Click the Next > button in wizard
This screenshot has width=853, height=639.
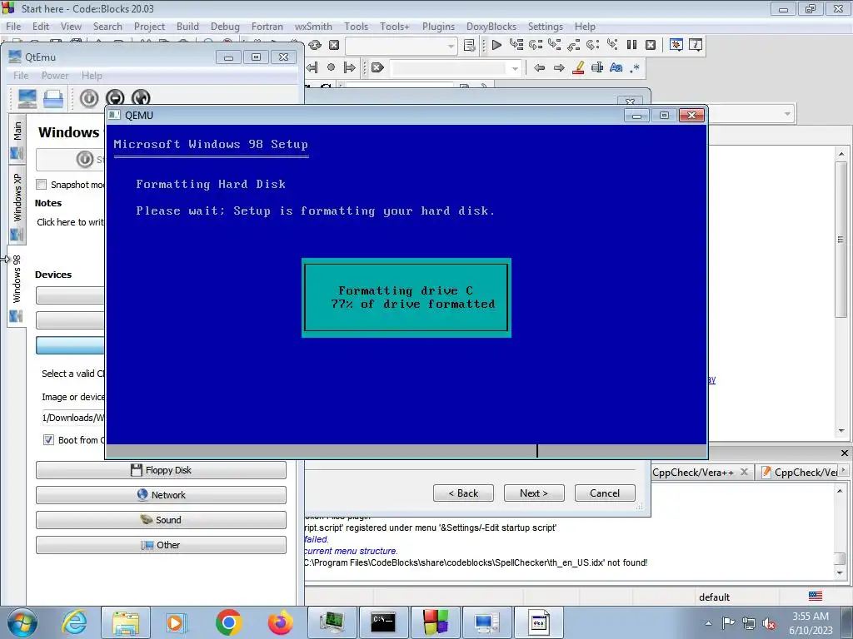534,493
